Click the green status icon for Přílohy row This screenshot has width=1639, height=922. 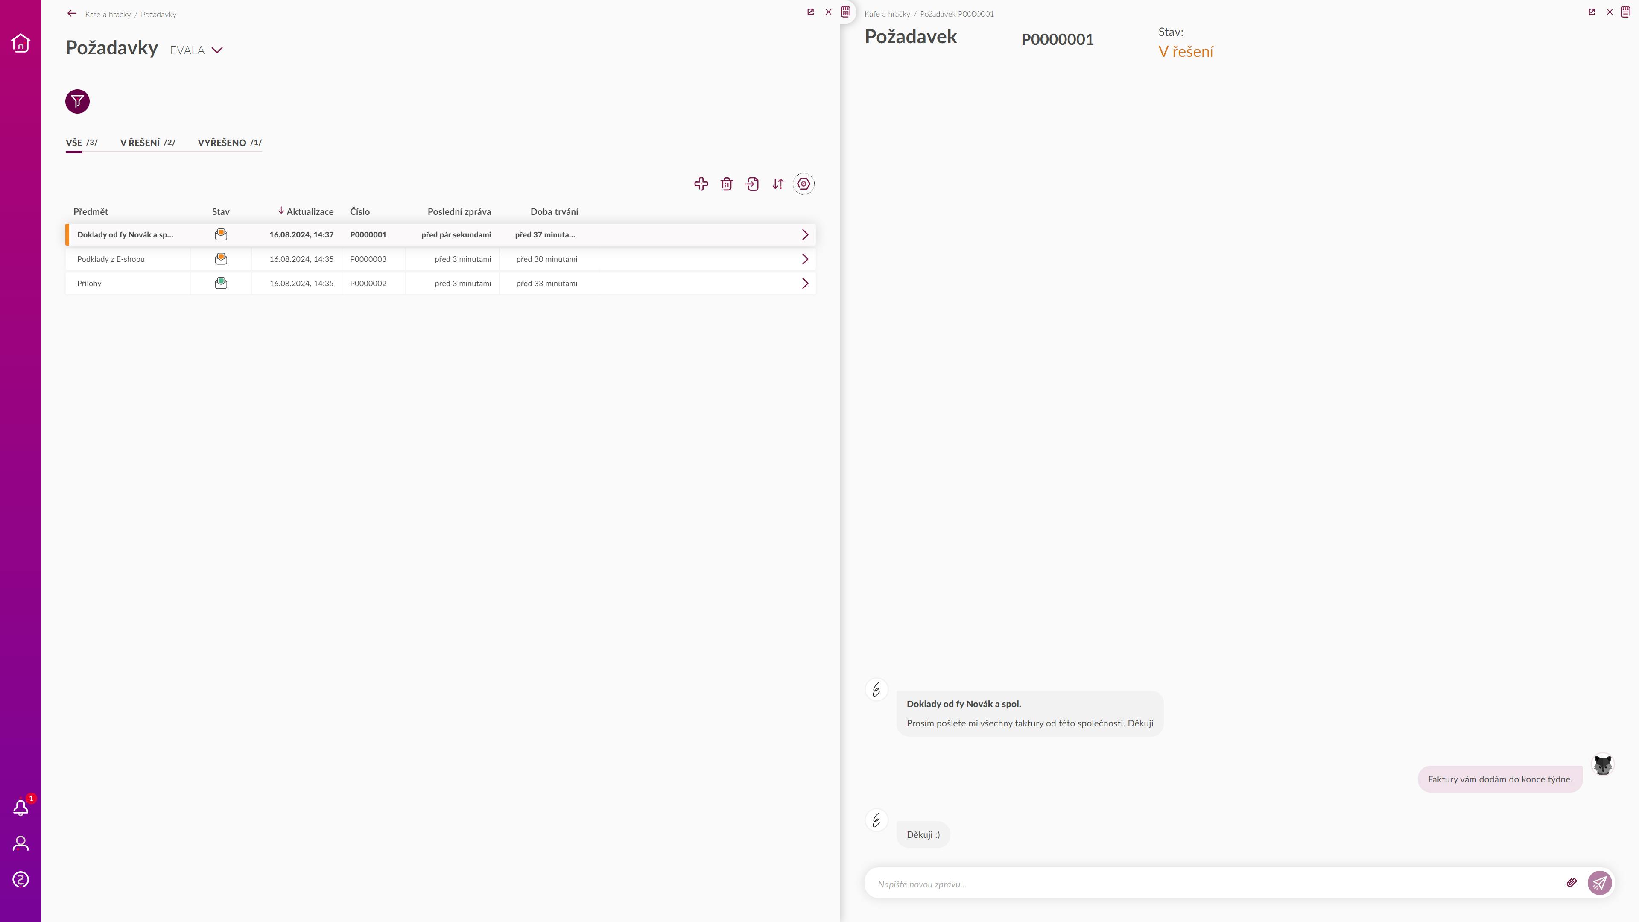tap(221, 283)
